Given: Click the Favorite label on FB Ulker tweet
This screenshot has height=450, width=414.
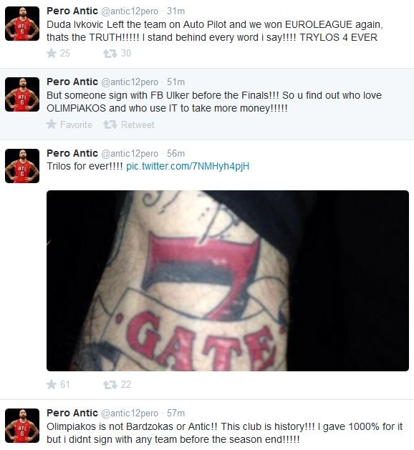Looking at the screenshot, I should [x=76, y=124].
